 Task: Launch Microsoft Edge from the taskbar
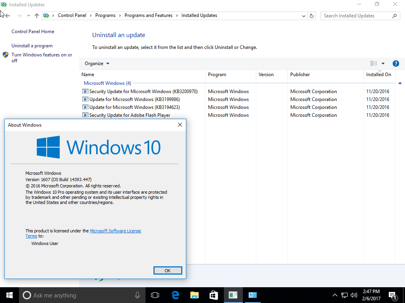pos(175,295)
